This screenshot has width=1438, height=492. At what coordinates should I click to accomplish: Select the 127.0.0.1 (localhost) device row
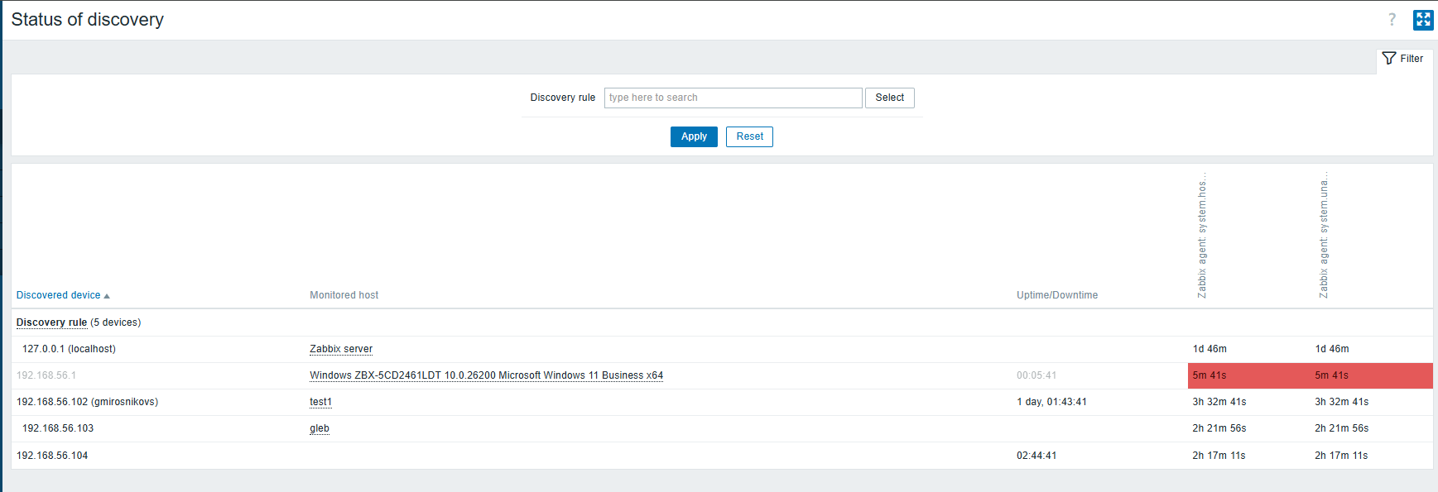click(x=69, y=349)
